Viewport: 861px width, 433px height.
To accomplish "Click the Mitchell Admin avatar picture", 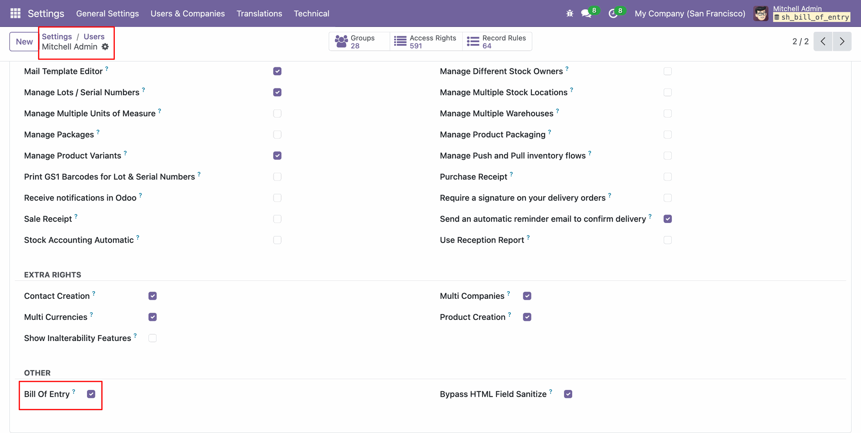I will pyautogui.click(x=761, y=13).
